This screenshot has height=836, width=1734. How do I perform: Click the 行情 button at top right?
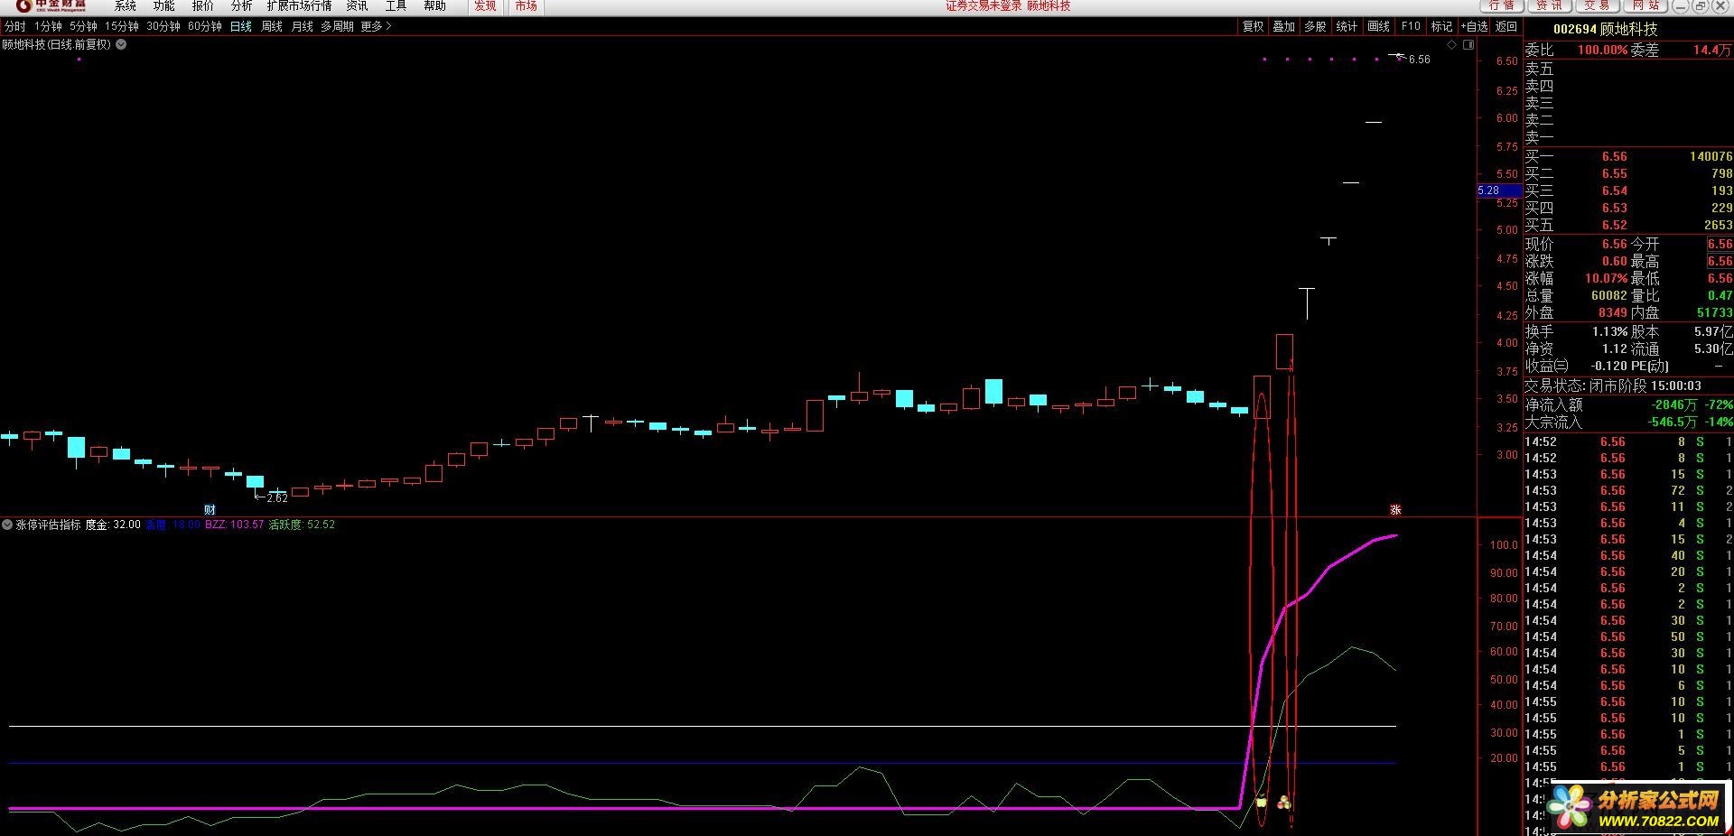[x=1502, y=5]
